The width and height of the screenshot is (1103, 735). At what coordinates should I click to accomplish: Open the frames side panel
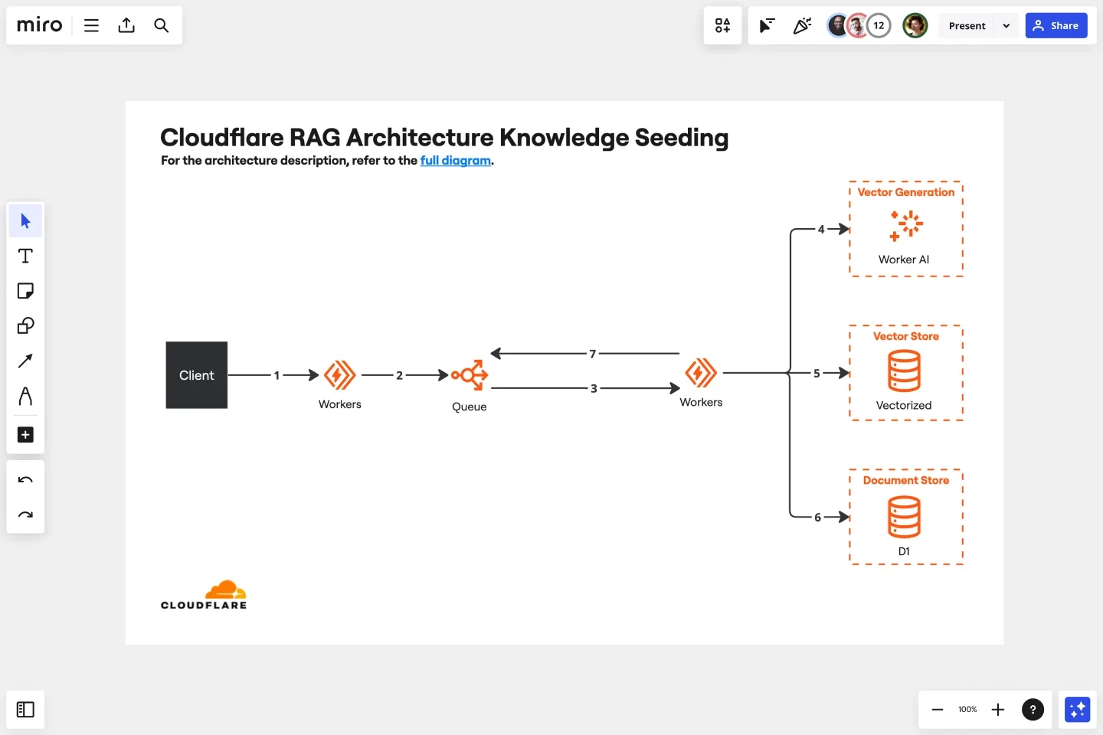[x=25, y=710]
